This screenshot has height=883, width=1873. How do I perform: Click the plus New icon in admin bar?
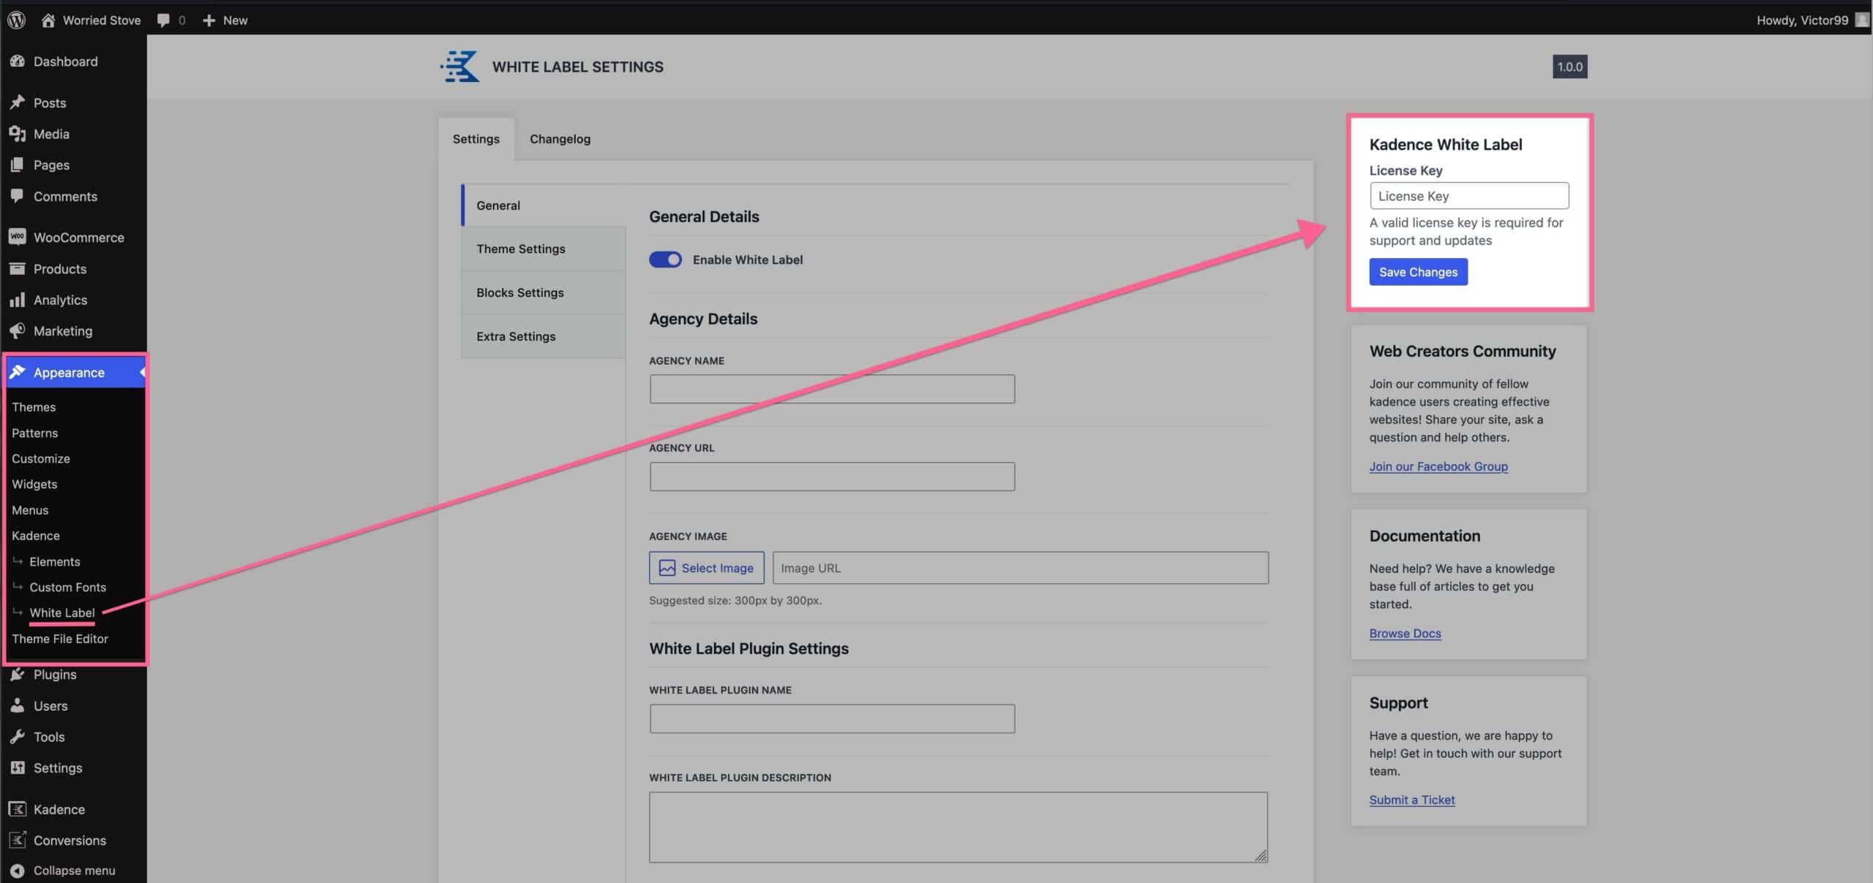209,20
